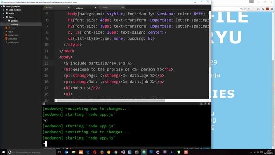Screen dimensions: 275x155
Task: Click the index.html HTML5 file icon
Action: (6, 39)
